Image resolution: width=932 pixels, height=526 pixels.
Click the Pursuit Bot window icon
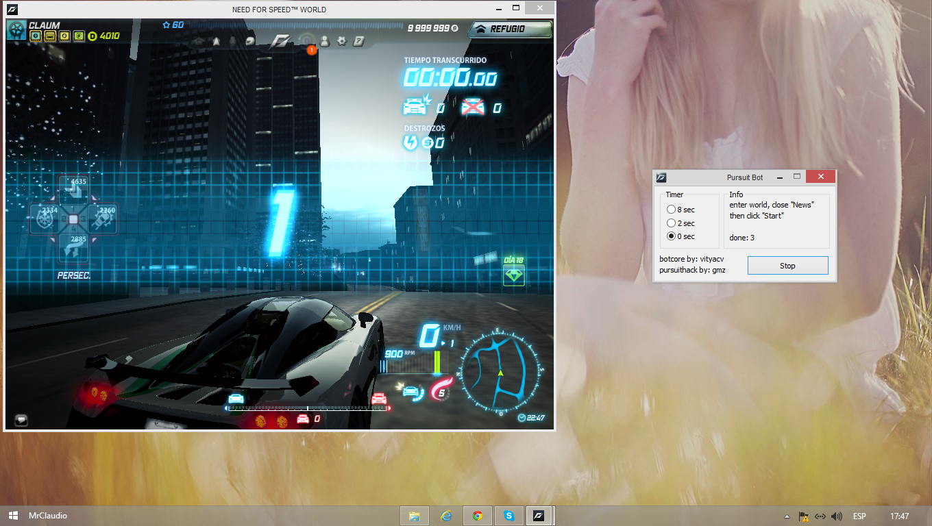pos(661,177)
